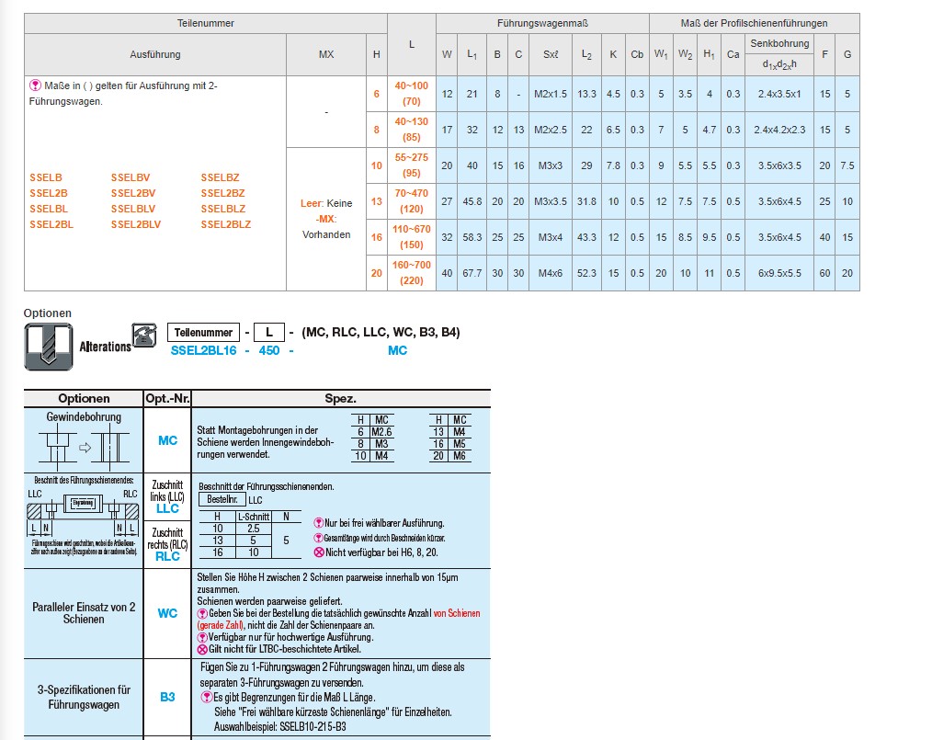Image resolution: width=932 pixels, height=740 pixels.
Task: Click the L range '40~100' cell
Action: coord(412,94)
